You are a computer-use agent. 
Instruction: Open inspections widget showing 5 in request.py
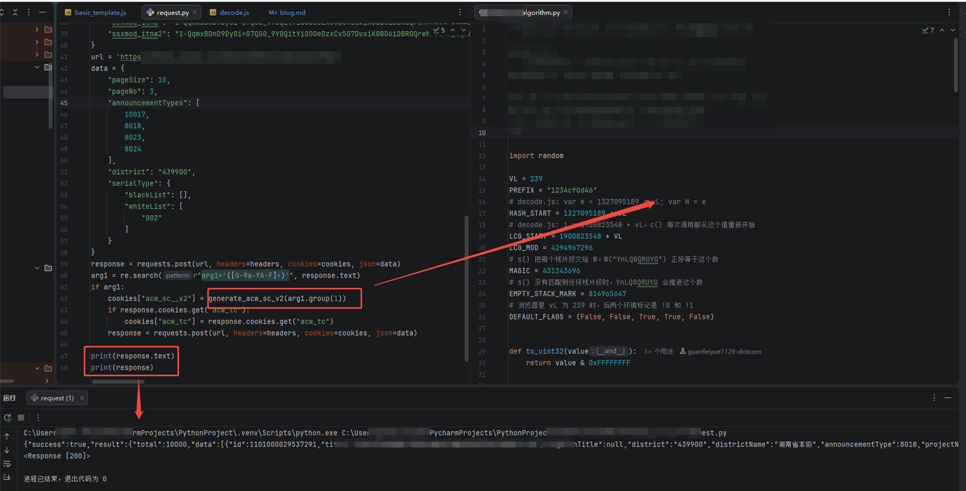tap(439, 30)
